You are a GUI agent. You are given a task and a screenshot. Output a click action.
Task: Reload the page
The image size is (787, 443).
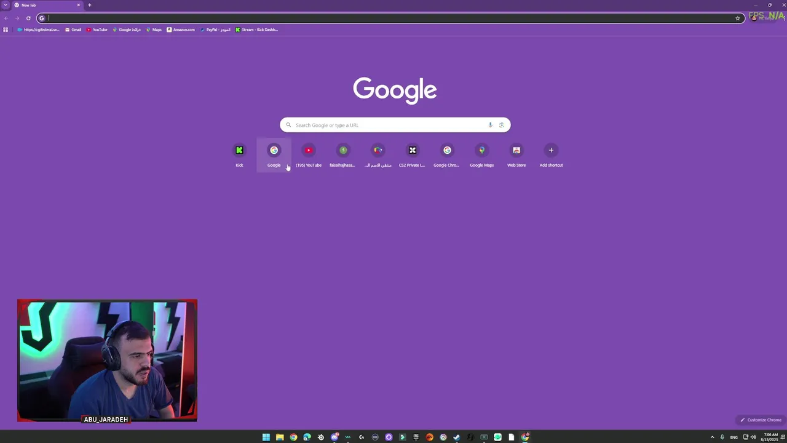pyautogui.click(x=28, y=18)
